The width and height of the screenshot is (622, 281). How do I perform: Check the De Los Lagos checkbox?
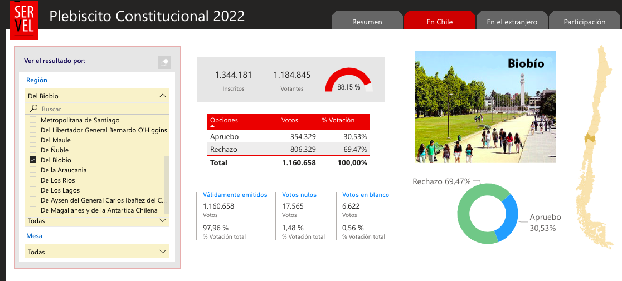[x=33, y=190]
